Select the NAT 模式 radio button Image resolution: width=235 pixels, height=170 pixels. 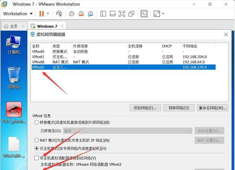click(37, 140)
